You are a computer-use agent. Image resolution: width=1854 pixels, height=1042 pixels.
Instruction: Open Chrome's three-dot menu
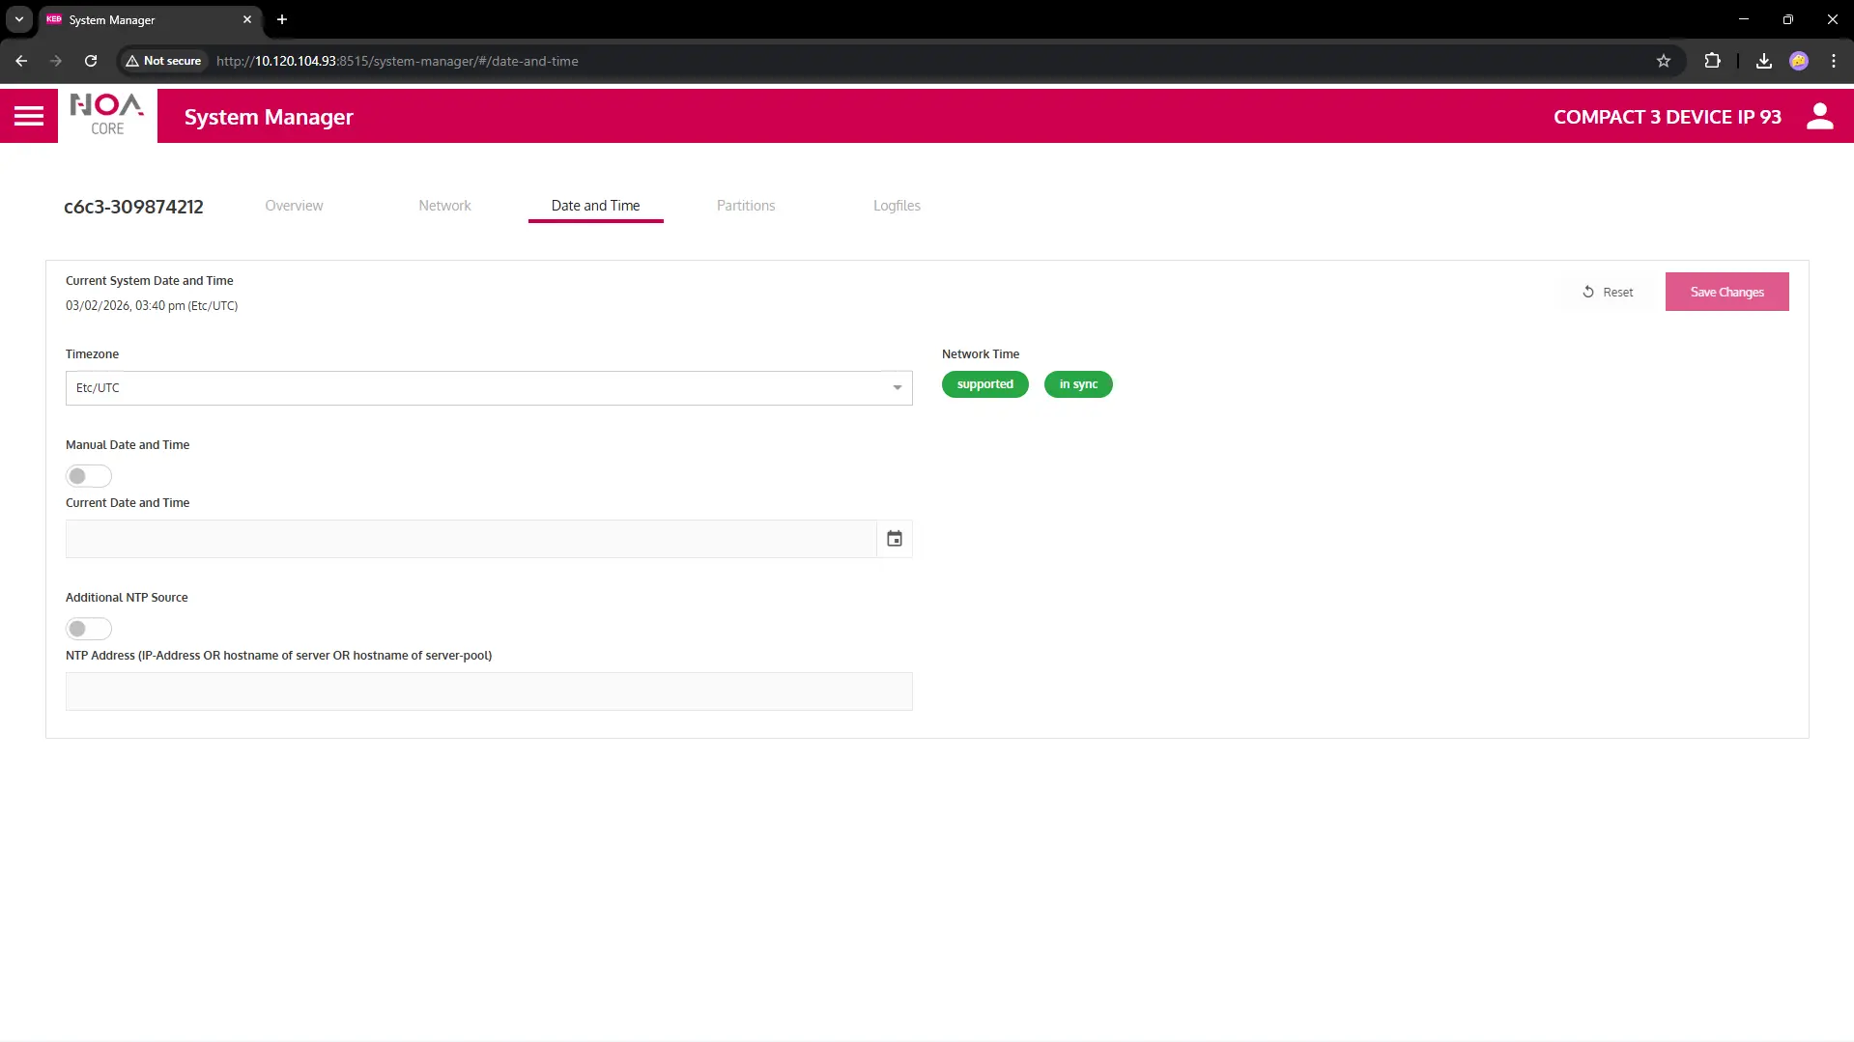[1833, 61]
